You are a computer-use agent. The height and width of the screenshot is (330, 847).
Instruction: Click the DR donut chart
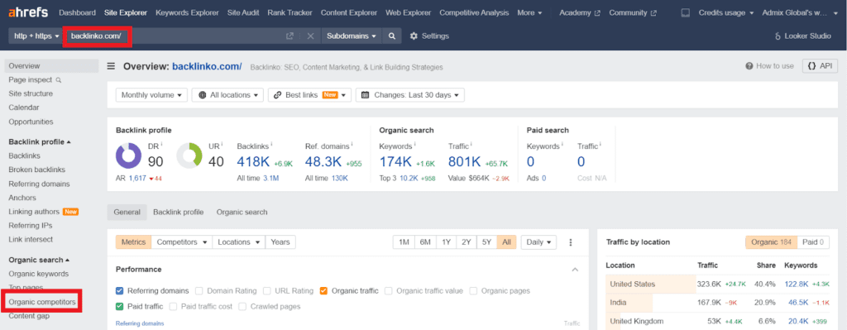point(128,155)
